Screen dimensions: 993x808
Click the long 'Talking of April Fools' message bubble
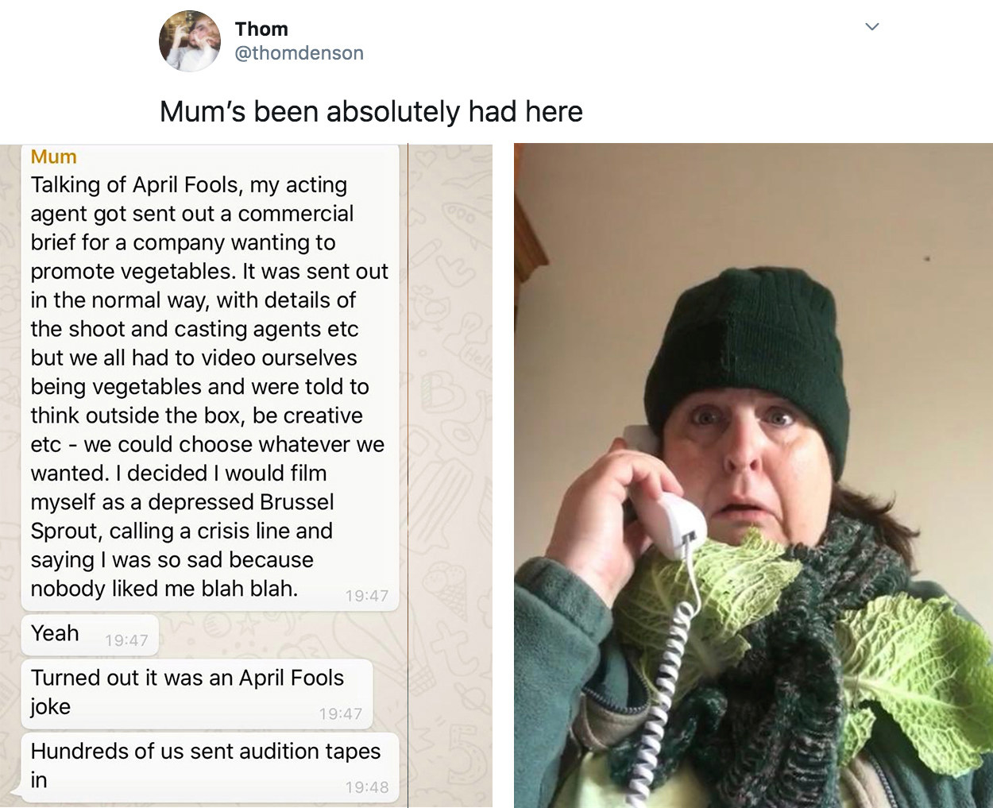coord(210,377)
